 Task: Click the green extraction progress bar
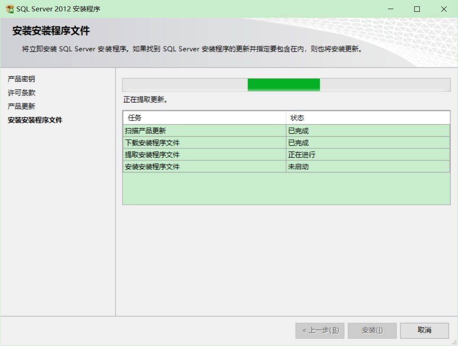pyautogui.click(x=286, y=85)
